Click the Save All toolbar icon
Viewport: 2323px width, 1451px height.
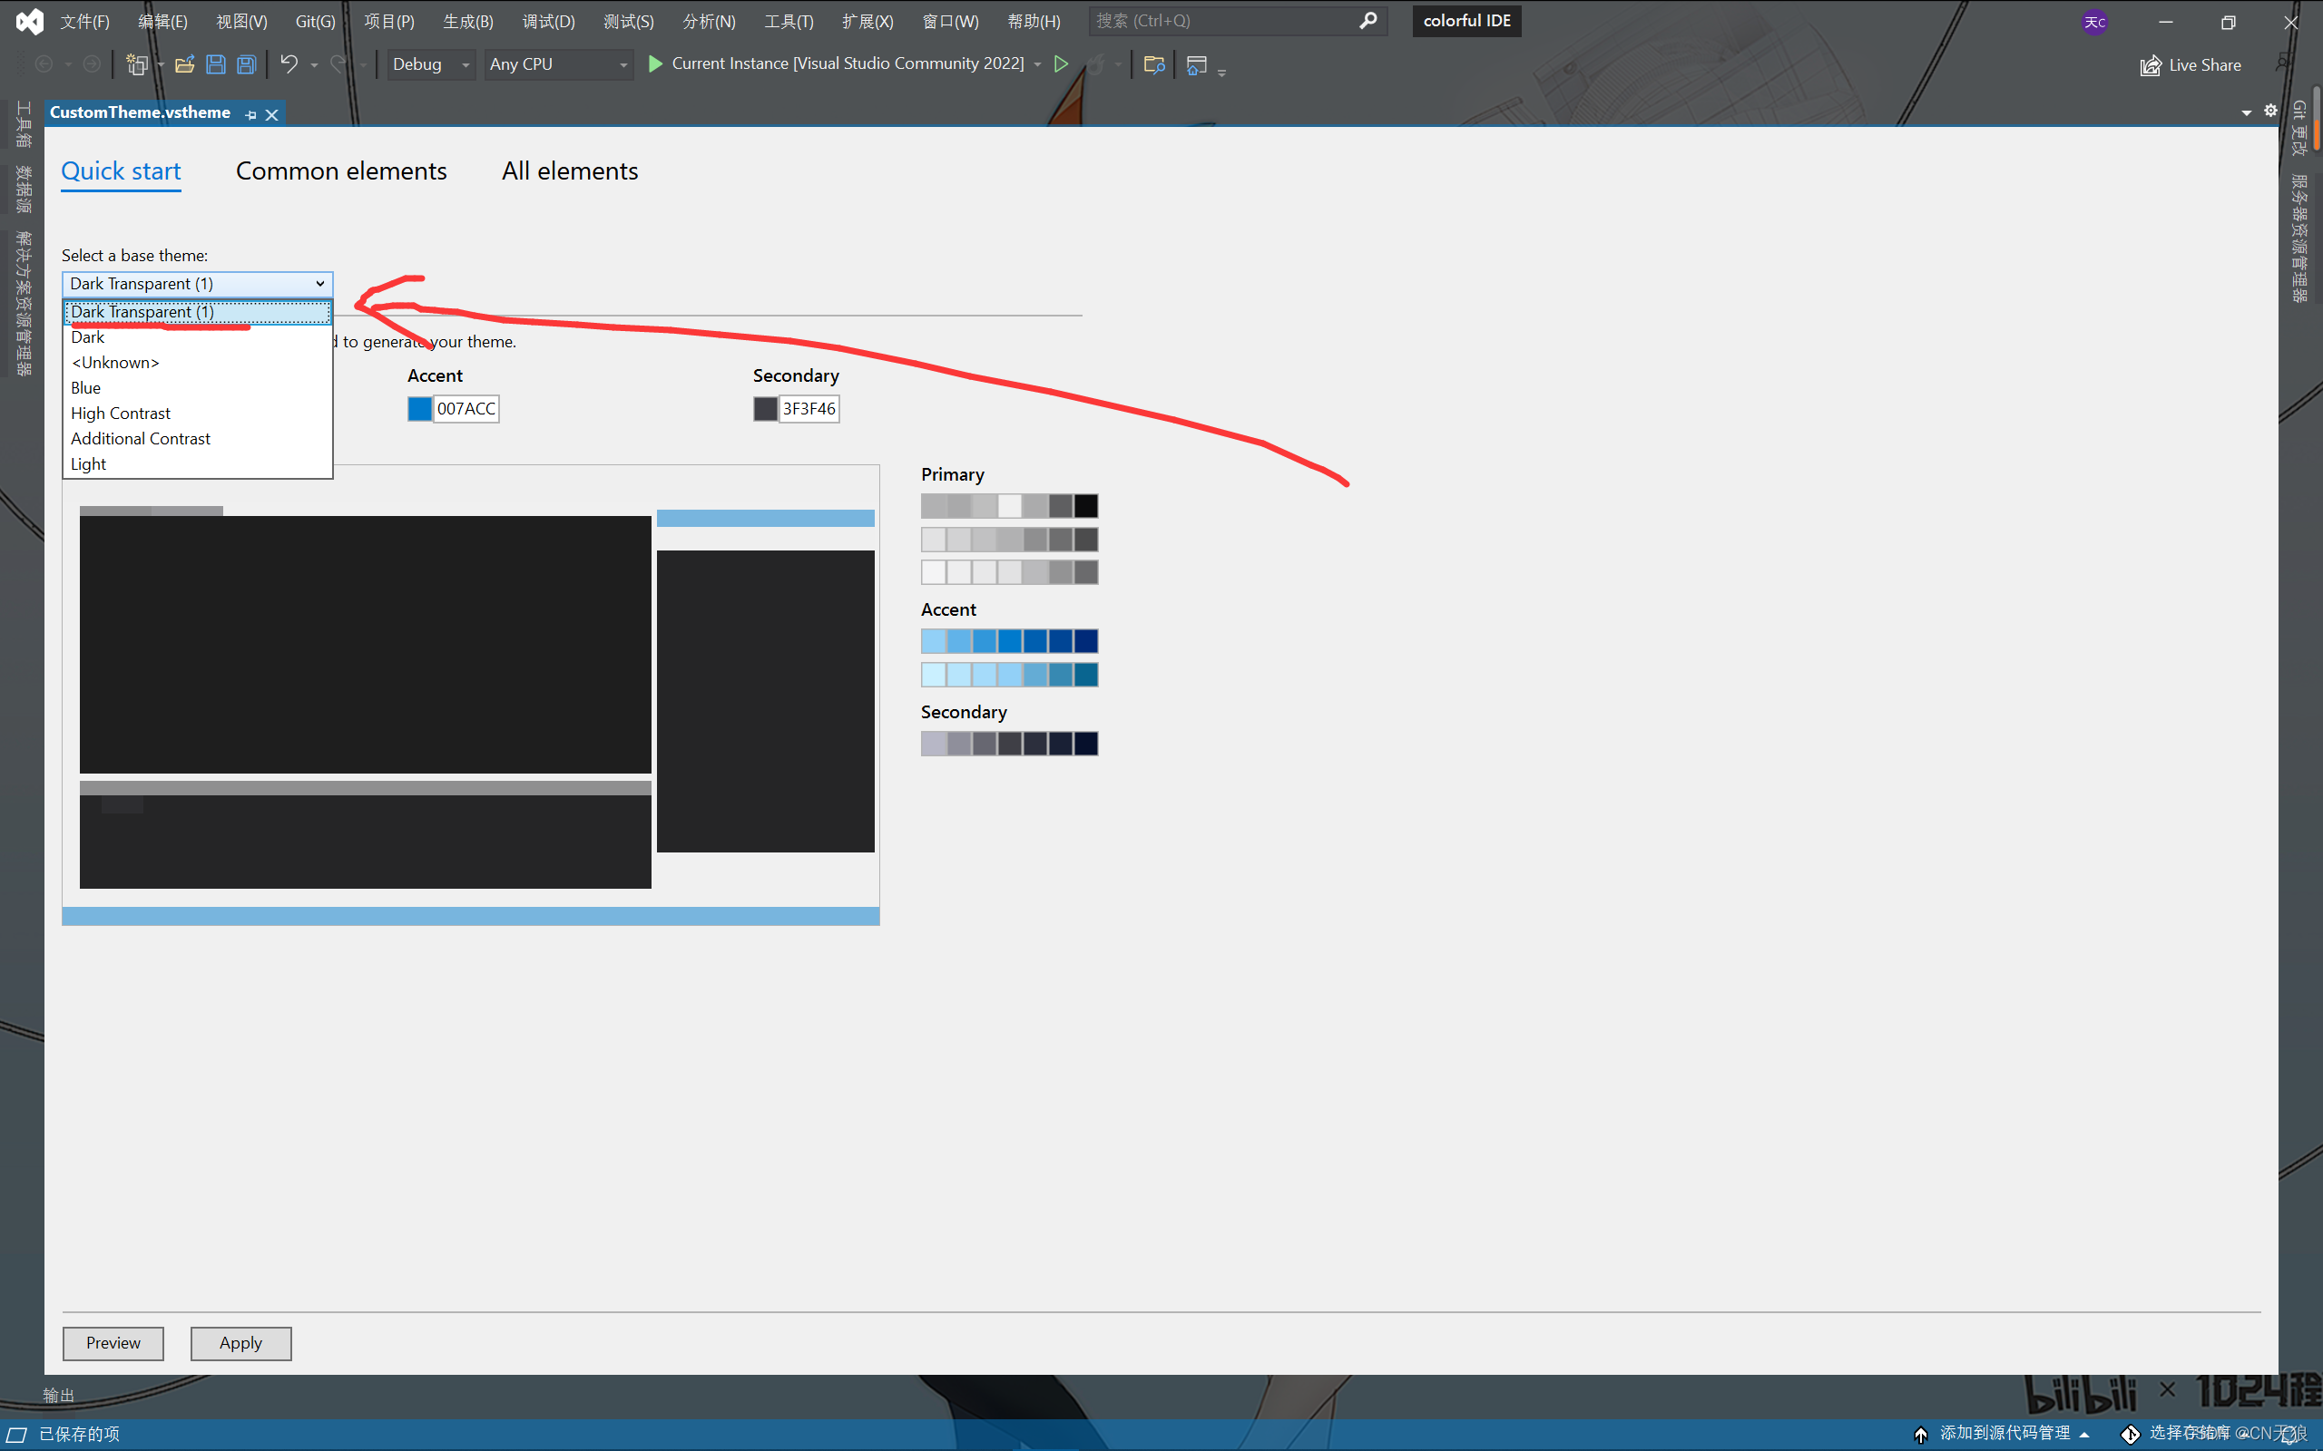click(x=247, y=64)
